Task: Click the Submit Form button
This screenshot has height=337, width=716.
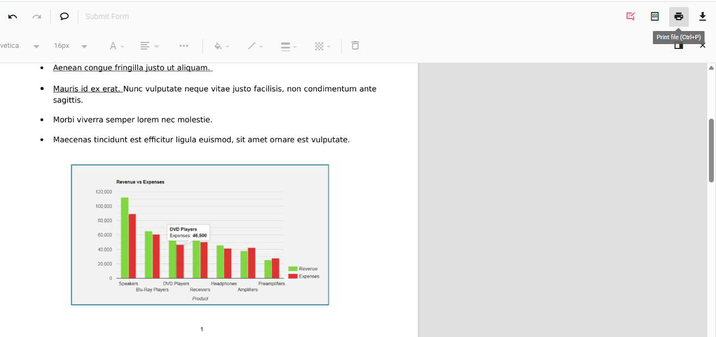Action: (107, 16)
